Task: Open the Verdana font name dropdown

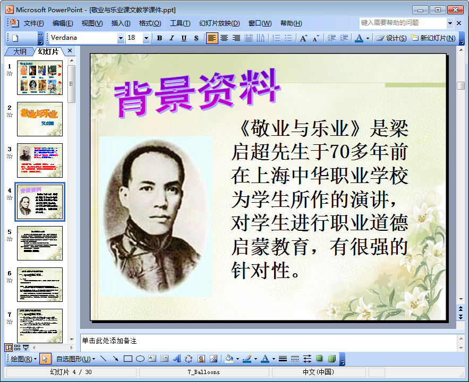Action: 121,38
